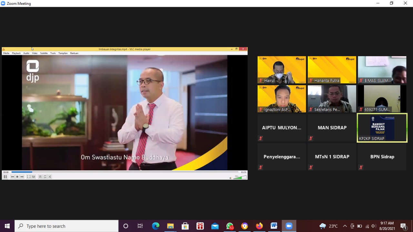The image size is (413, 232).
Task: Toggle VLC loop mode
Action: coord(45,177)
